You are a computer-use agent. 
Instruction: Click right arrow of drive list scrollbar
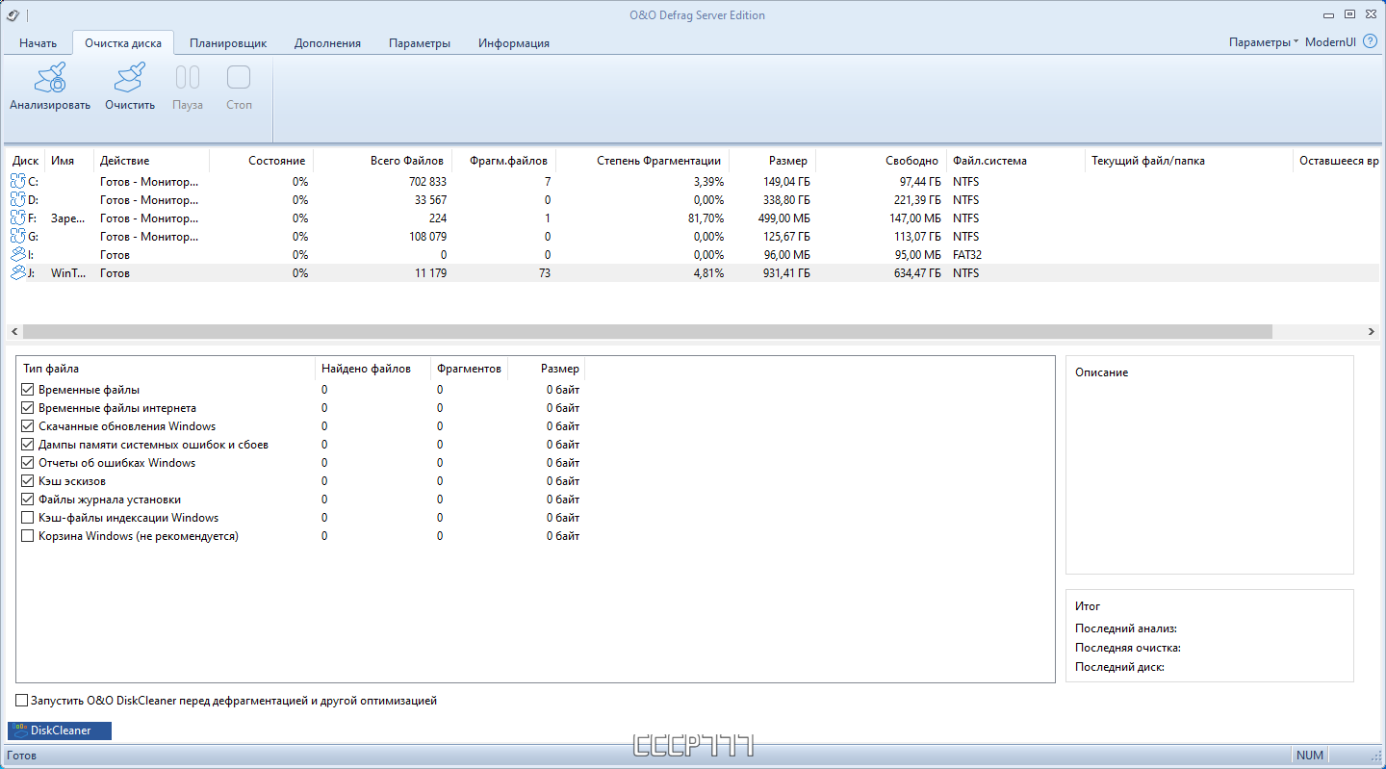(1372, 331)
